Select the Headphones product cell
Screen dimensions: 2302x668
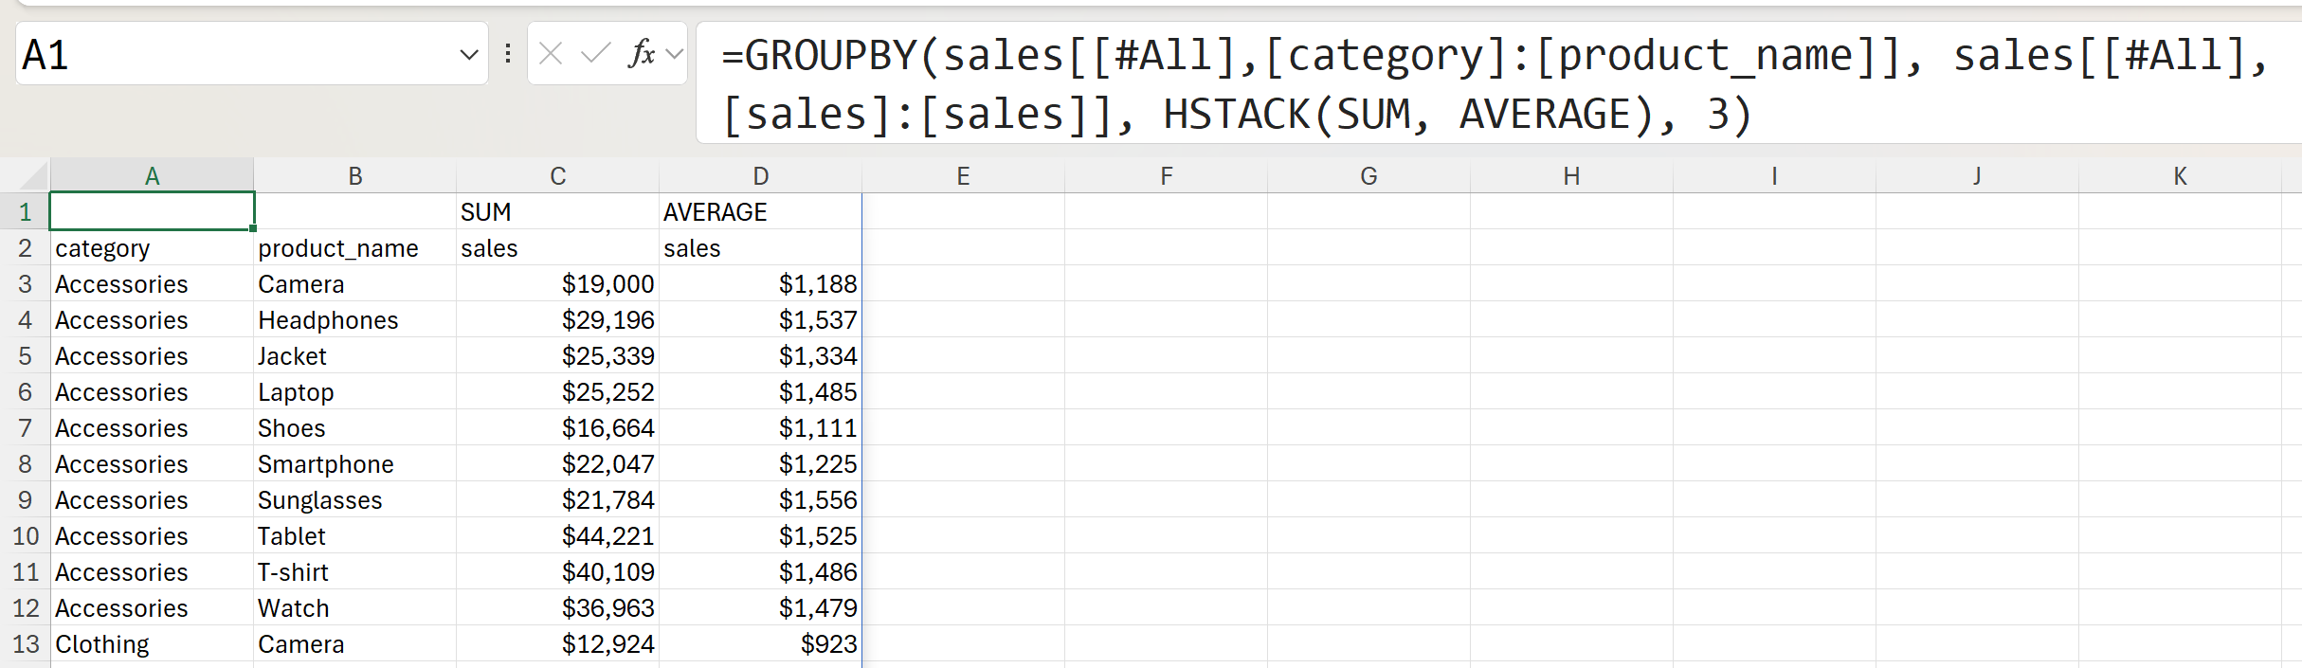click(354, 320)
